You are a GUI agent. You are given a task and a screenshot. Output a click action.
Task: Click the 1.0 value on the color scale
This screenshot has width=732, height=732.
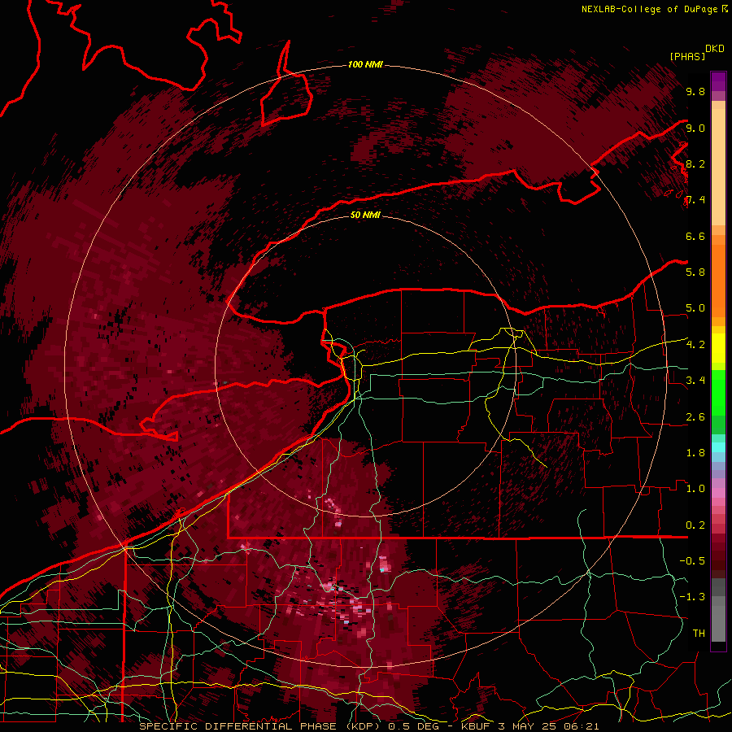click(695, 488)
